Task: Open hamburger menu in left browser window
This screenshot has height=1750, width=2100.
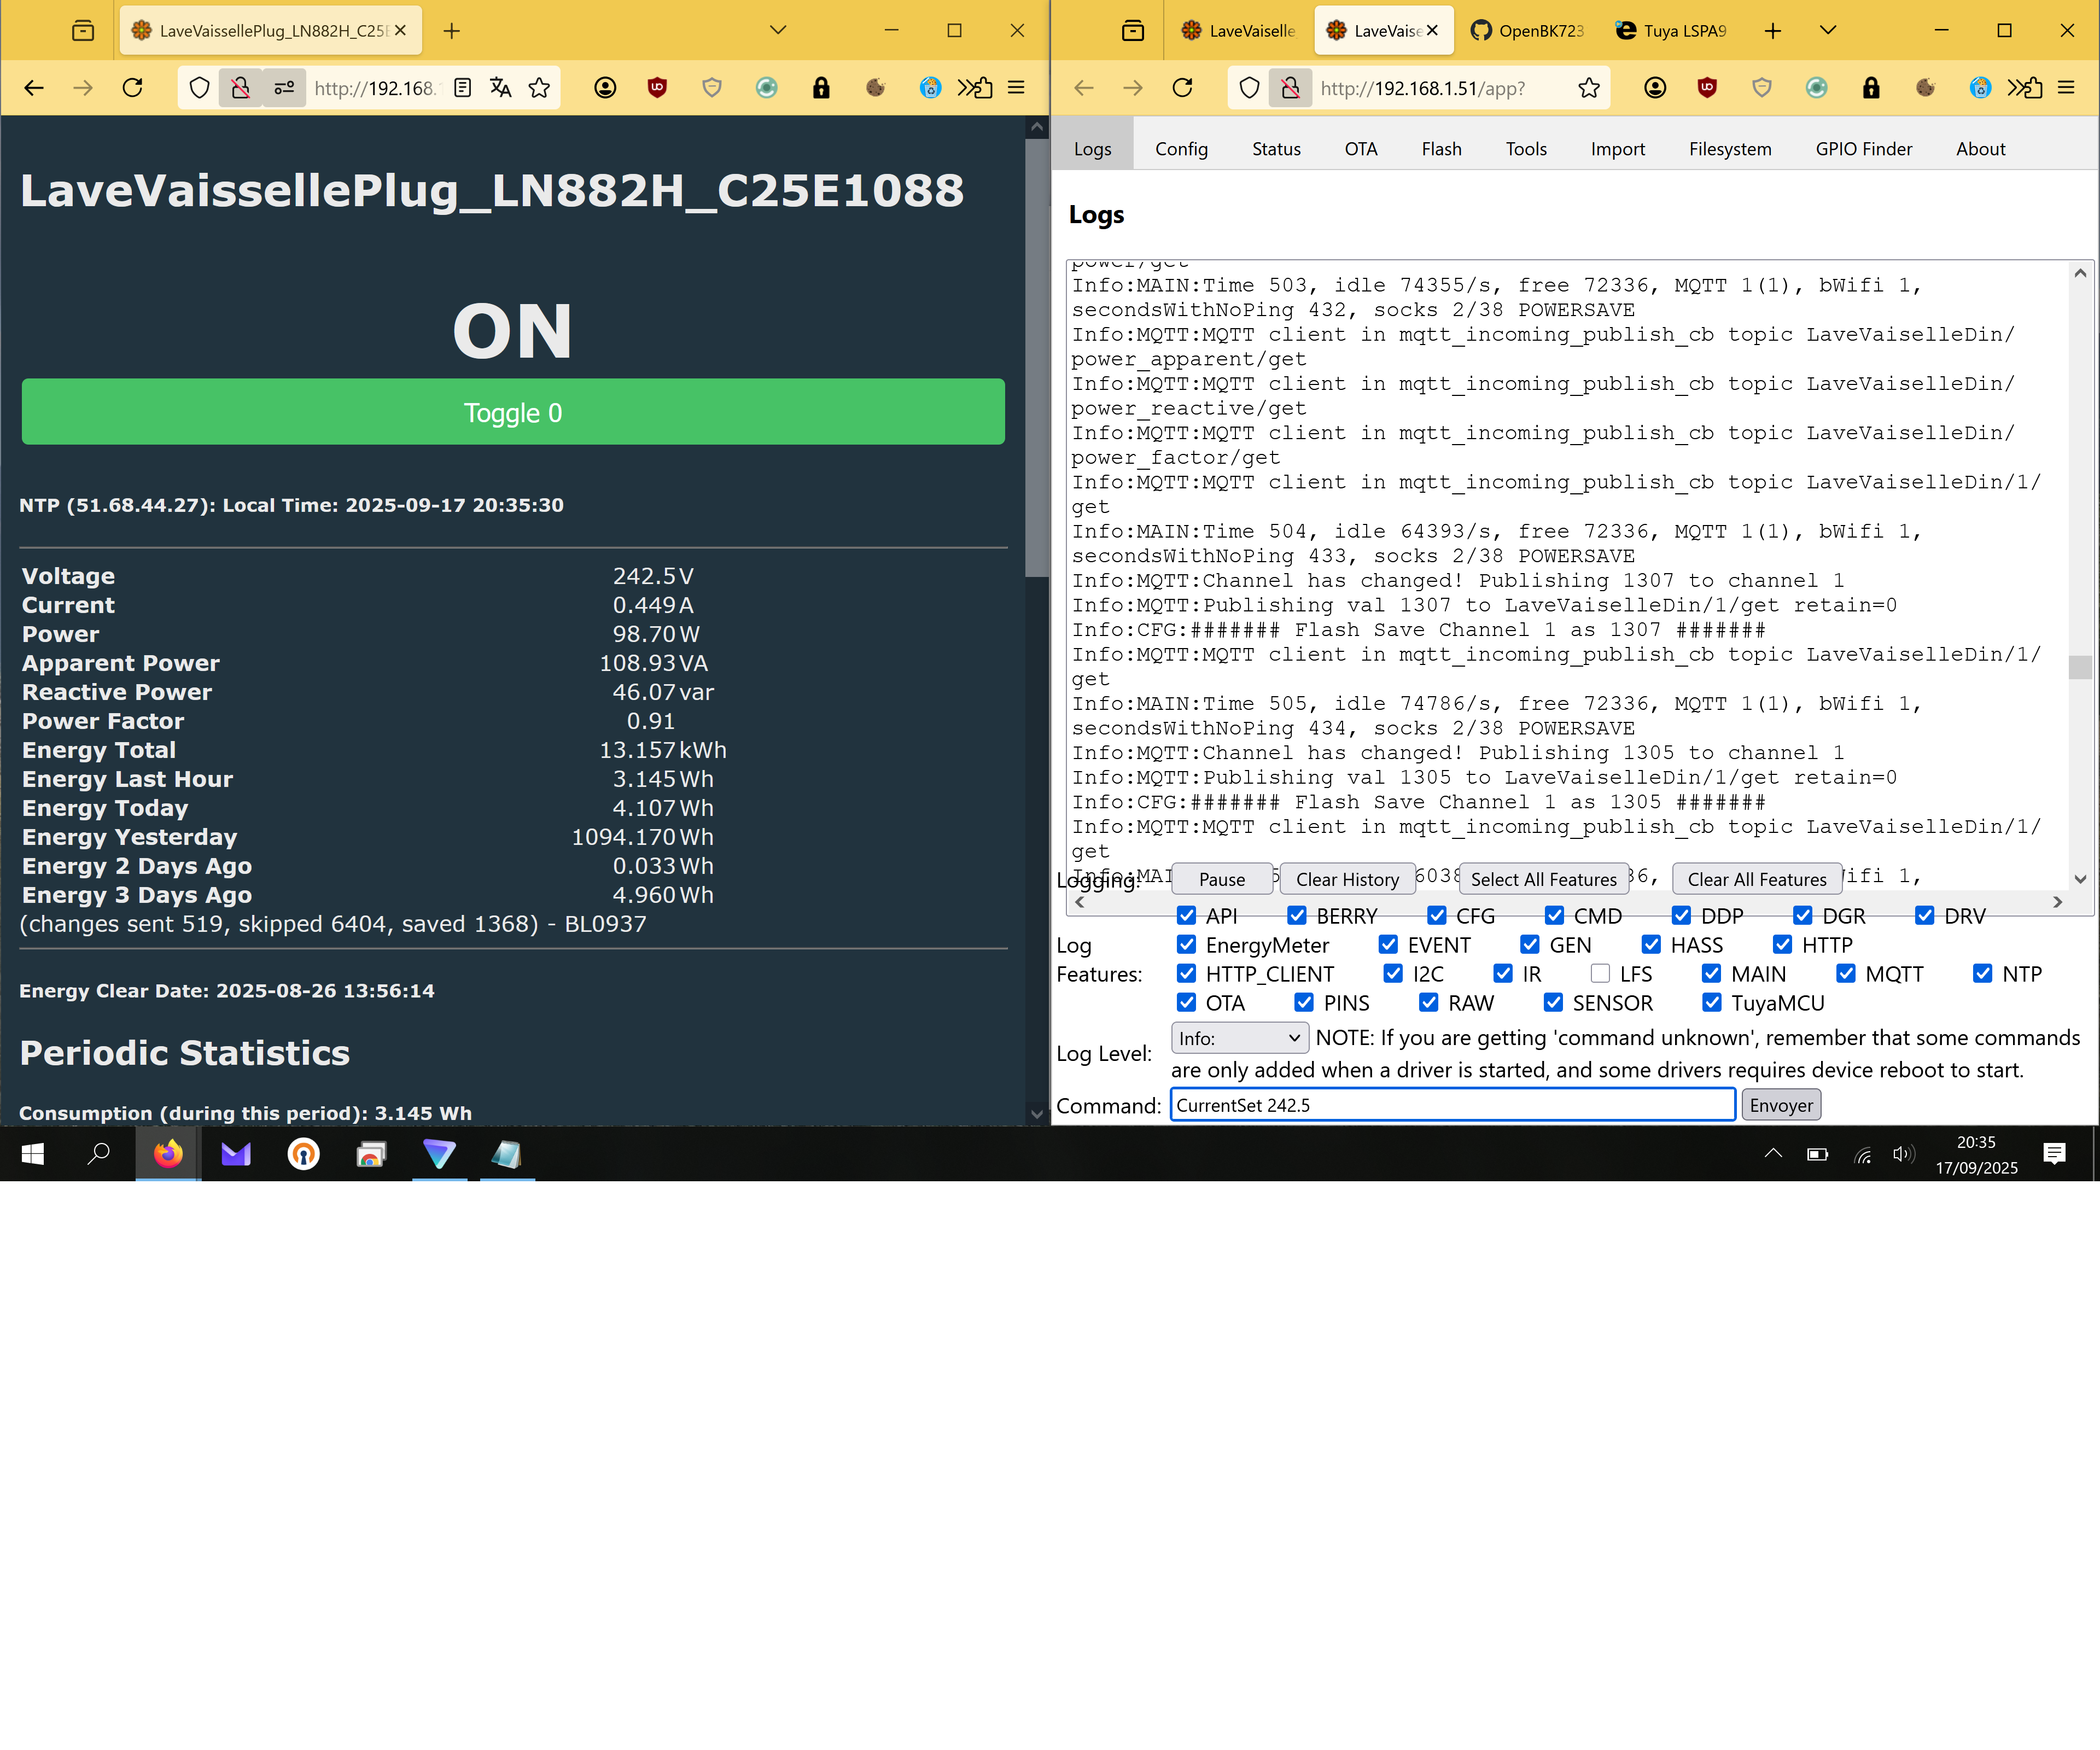Action: point(1016,88)
